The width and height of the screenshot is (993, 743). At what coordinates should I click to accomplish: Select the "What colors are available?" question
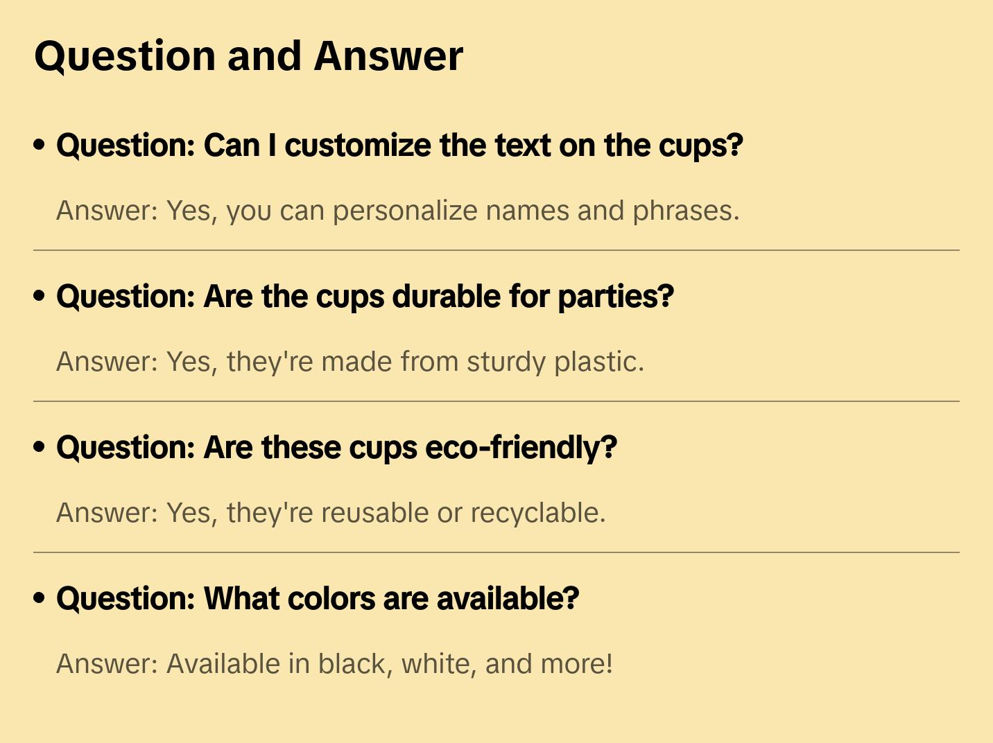click(318, 599)
